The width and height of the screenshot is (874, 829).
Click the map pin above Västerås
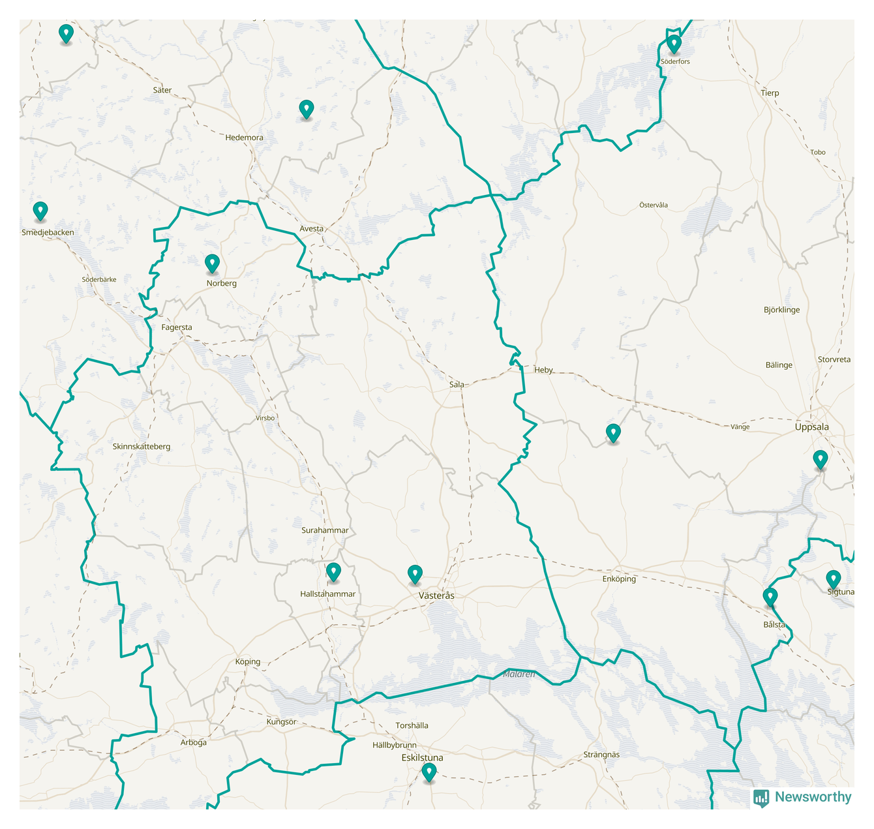coord(415,575)
